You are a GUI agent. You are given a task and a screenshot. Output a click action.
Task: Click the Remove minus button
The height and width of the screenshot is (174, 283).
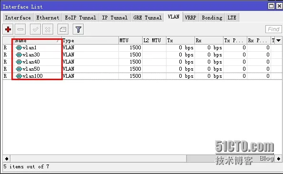click(20, 29)
